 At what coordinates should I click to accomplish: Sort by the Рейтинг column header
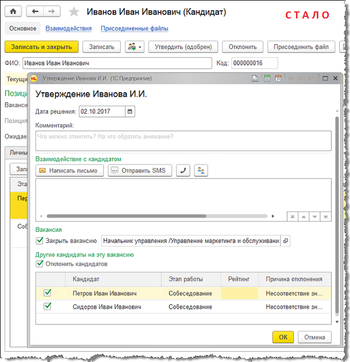(x=240, y=279)
